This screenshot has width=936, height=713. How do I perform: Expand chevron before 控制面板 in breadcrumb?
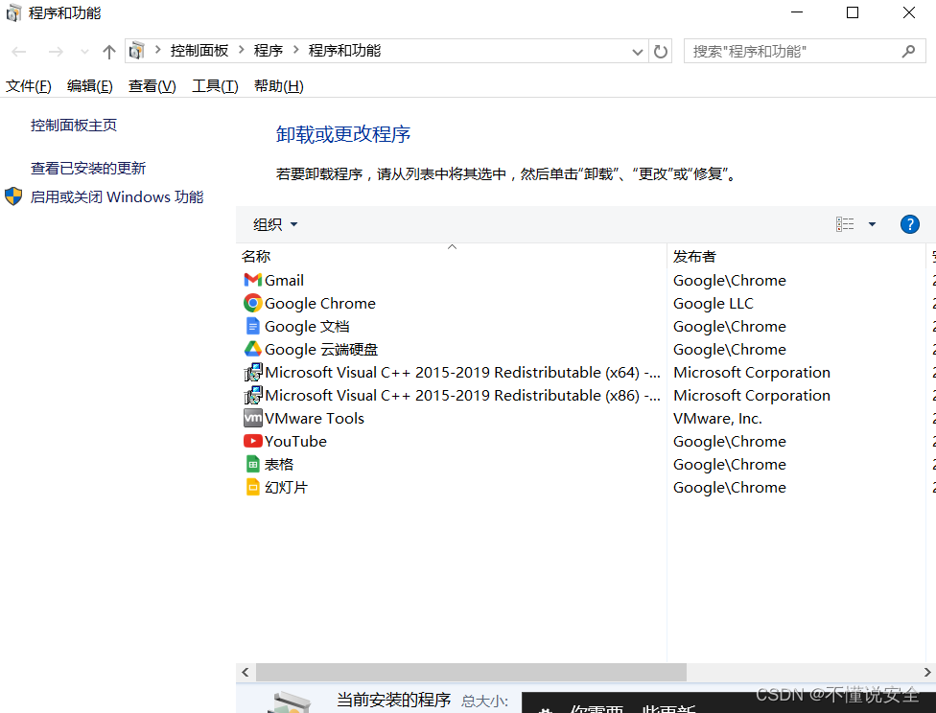pos(157,50)
